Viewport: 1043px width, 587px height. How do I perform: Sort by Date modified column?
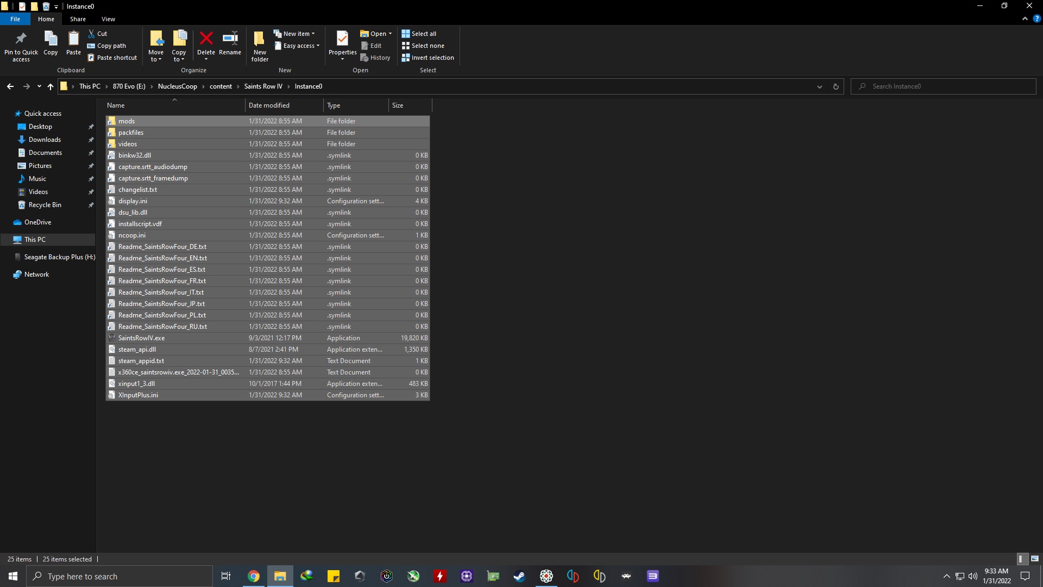point(284,105)
